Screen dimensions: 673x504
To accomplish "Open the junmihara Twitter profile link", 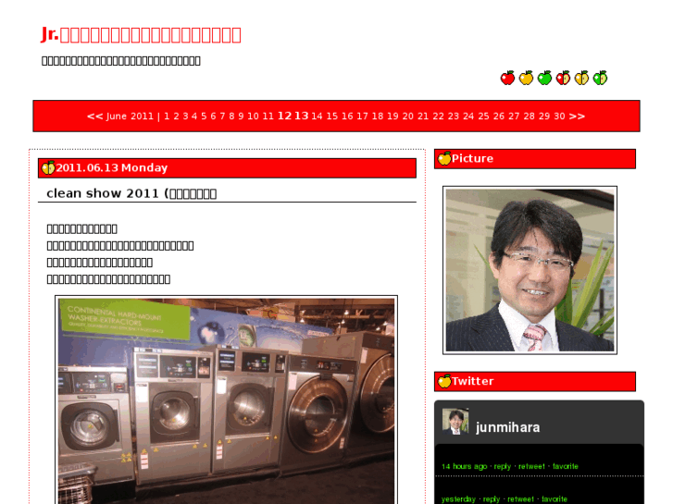I will coord(507,427).
